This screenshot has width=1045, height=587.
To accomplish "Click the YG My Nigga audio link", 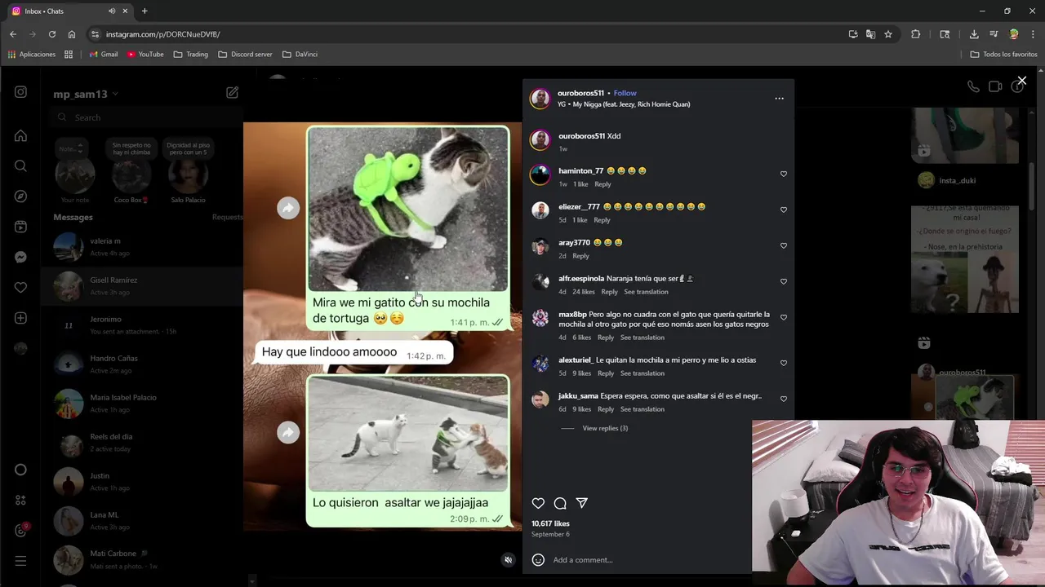I will [x=623, y=104].
